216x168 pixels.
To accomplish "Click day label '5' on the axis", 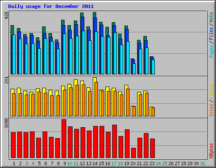I will [x=39, y=163].
